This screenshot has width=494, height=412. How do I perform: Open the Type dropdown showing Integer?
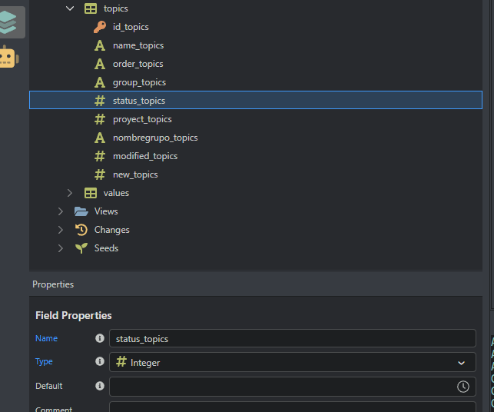[292, 362]
